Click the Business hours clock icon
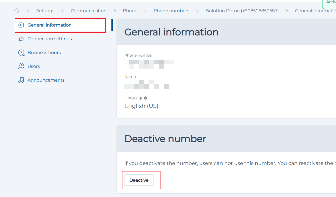Image resolution: width=336 pixels, height=197 pixels. pyautogui.click(x=21, y=53)
